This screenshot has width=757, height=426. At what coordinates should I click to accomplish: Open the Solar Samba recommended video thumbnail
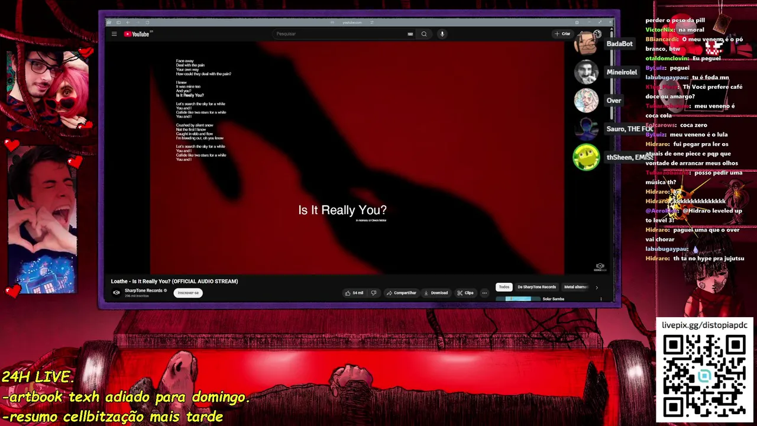pyautogui.click(x=518, y=299)
